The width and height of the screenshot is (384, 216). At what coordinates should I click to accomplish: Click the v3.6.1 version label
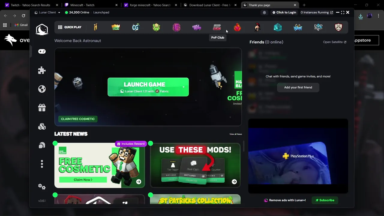pyautogui.click(x=42, y=201)
